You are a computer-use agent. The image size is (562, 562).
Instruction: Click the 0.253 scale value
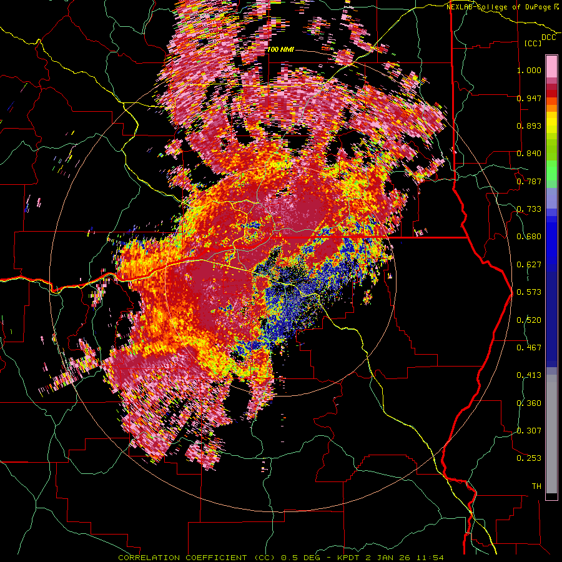pos(529,458)
